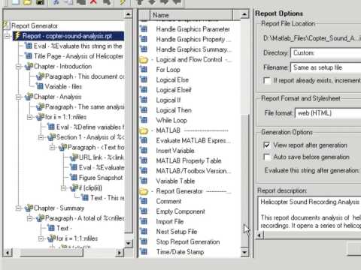This screenshot has width=361, height=270.
Task: Click inside the Report description text box
Action: tap(310, 214)
